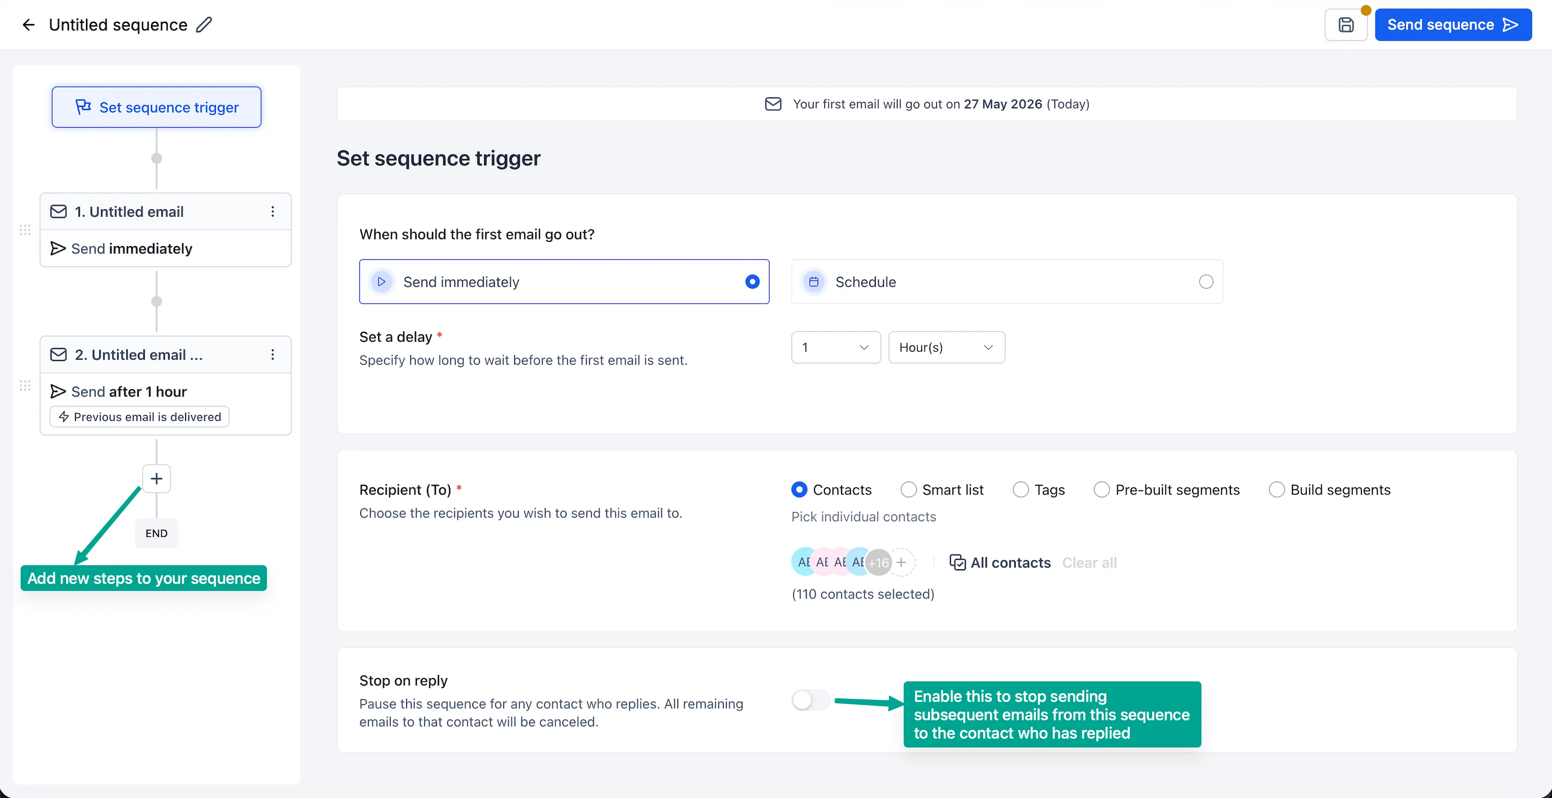Select the Tags recipient radio
Viewport: 1552px width, 798px height.
[1020, 489]
